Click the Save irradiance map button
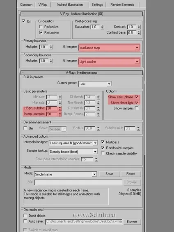Image resolution: width=174 pixels, height=232 pixels. (x=110, y=174)
